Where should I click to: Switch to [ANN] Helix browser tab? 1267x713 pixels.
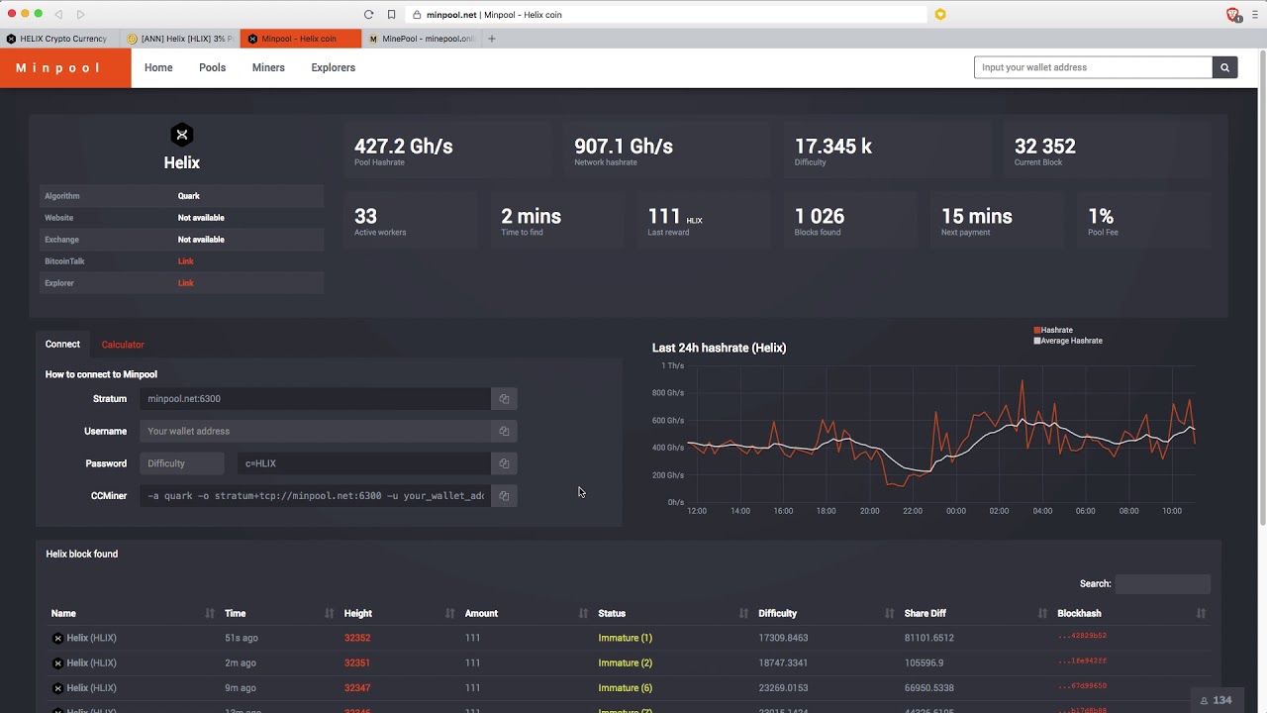click(x=181, y=39)
